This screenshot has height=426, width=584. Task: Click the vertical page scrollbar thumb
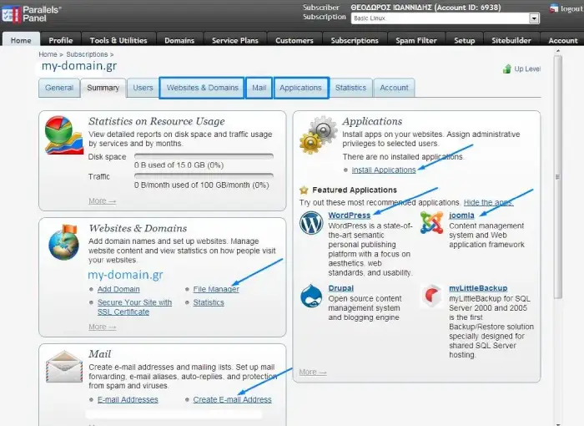pos(557,177)
